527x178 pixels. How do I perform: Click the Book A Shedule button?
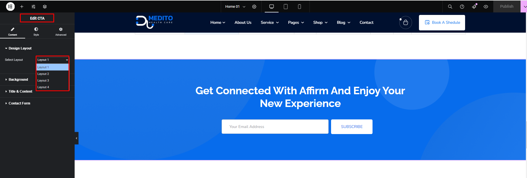point(442,23)
